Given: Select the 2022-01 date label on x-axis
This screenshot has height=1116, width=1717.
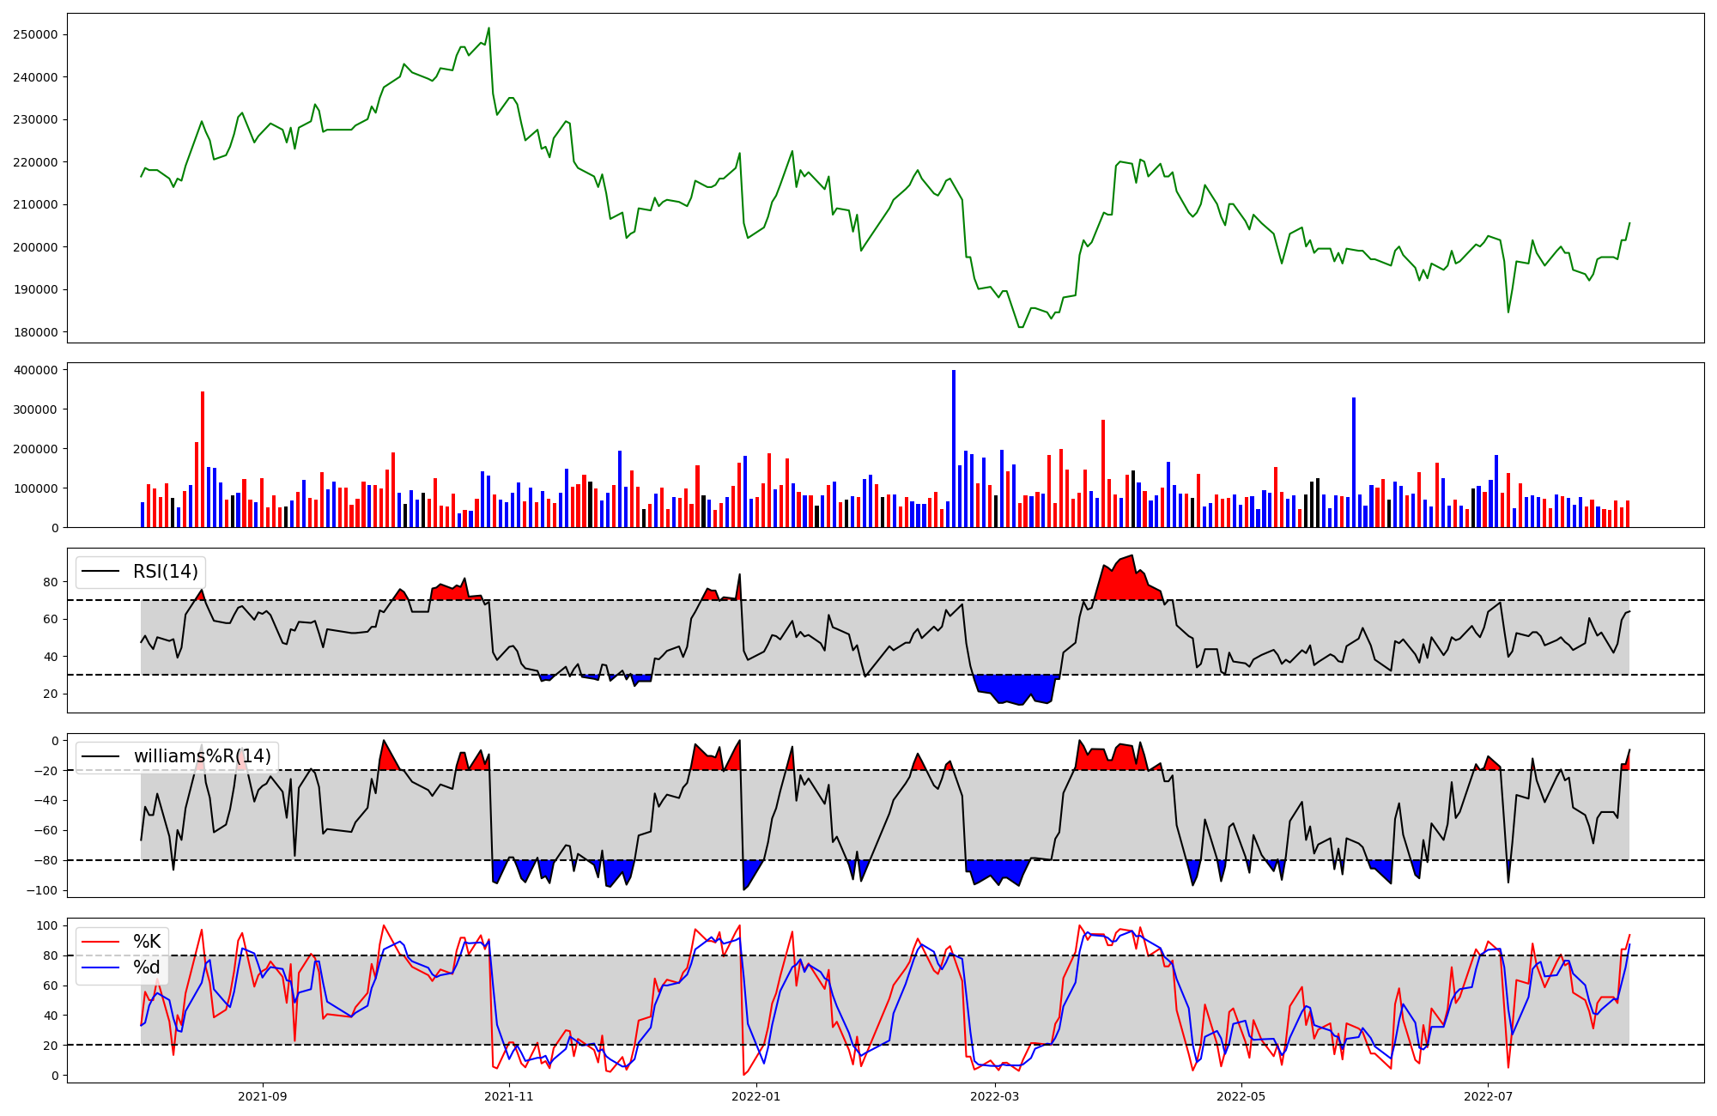Looking at the screenshot, I should (756, 1096).
